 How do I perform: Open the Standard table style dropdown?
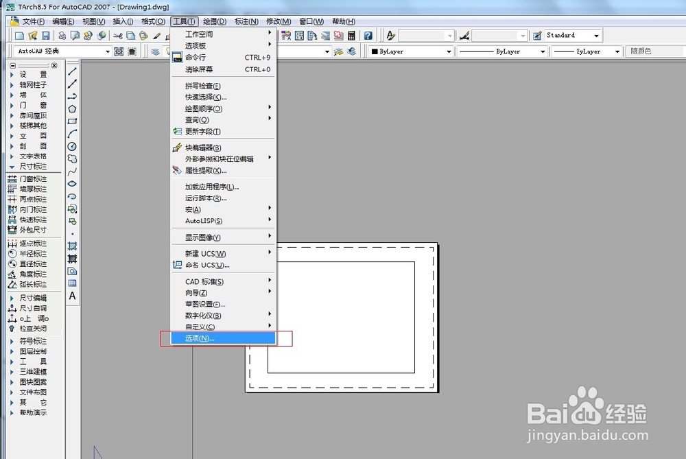[596, 36]
